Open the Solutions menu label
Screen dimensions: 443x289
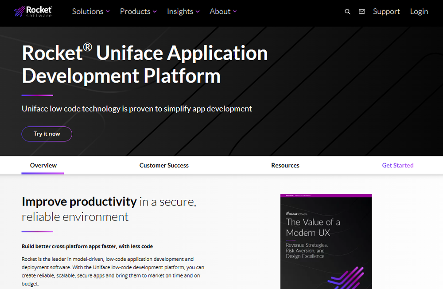coord(88,11)
